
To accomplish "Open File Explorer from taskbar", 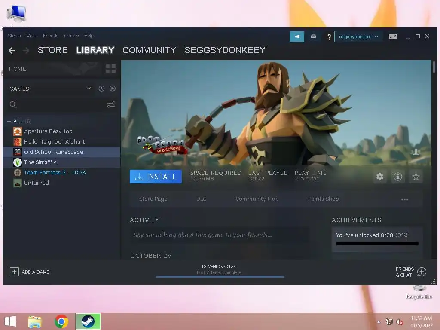I will [x=35, y=321].
